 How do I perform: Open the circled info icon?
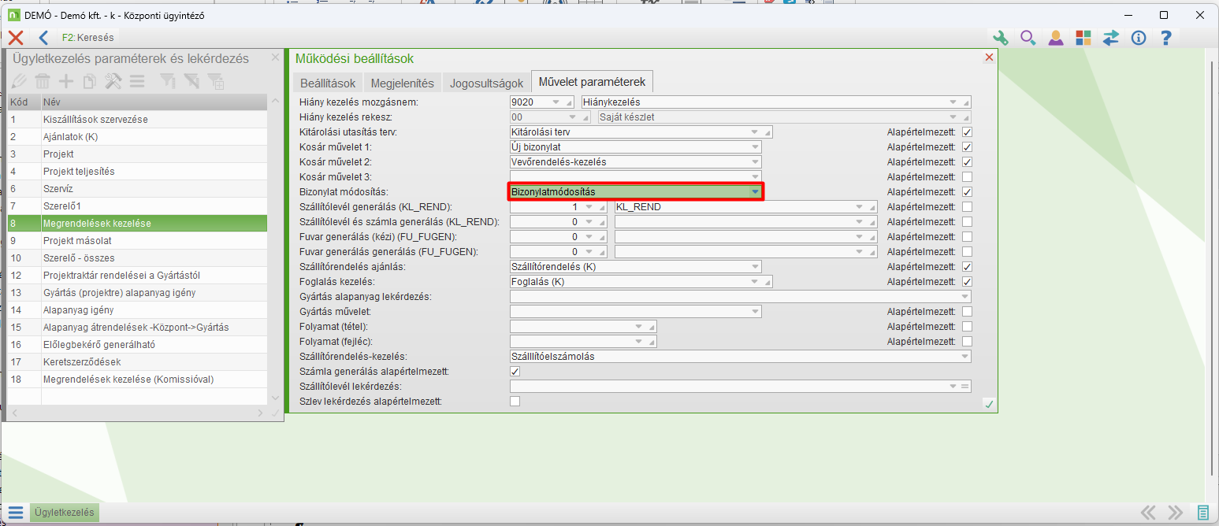coord(1138,37)
